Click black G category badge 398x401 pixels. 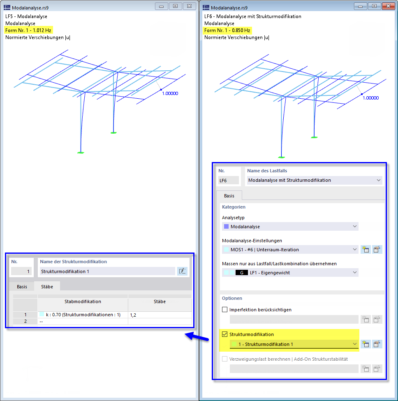(242, 273)
